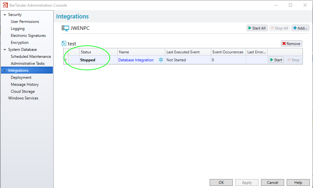Click the Stop All button
Viewport: 313px width, 188px height.
(279, 28)
